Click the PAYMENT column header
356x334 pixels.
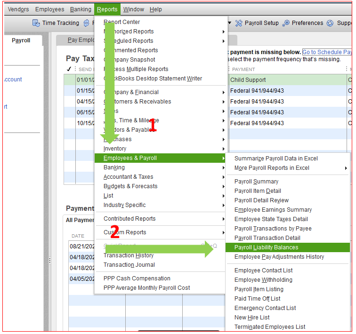tap(243, 69)
